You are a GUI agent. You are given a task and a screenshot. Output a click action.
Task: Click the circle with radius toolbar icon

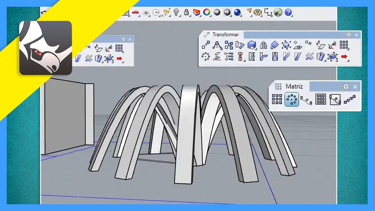(x=156, y=12)
